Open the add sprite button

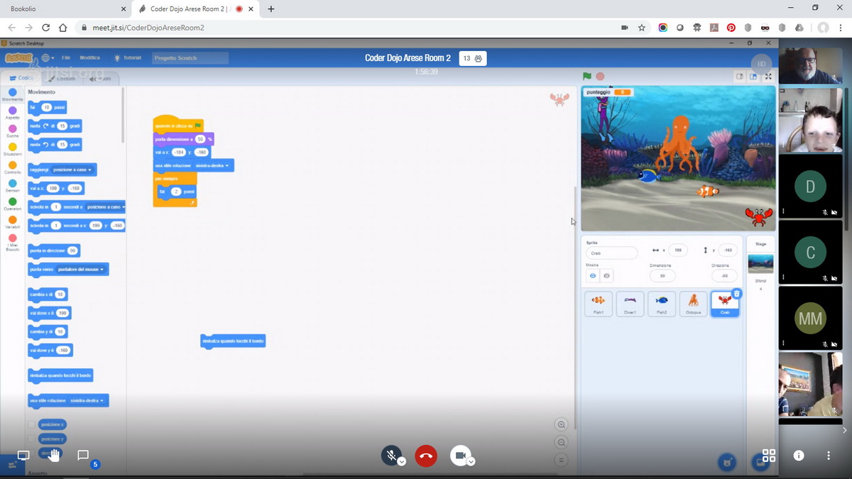coord(726,463)
